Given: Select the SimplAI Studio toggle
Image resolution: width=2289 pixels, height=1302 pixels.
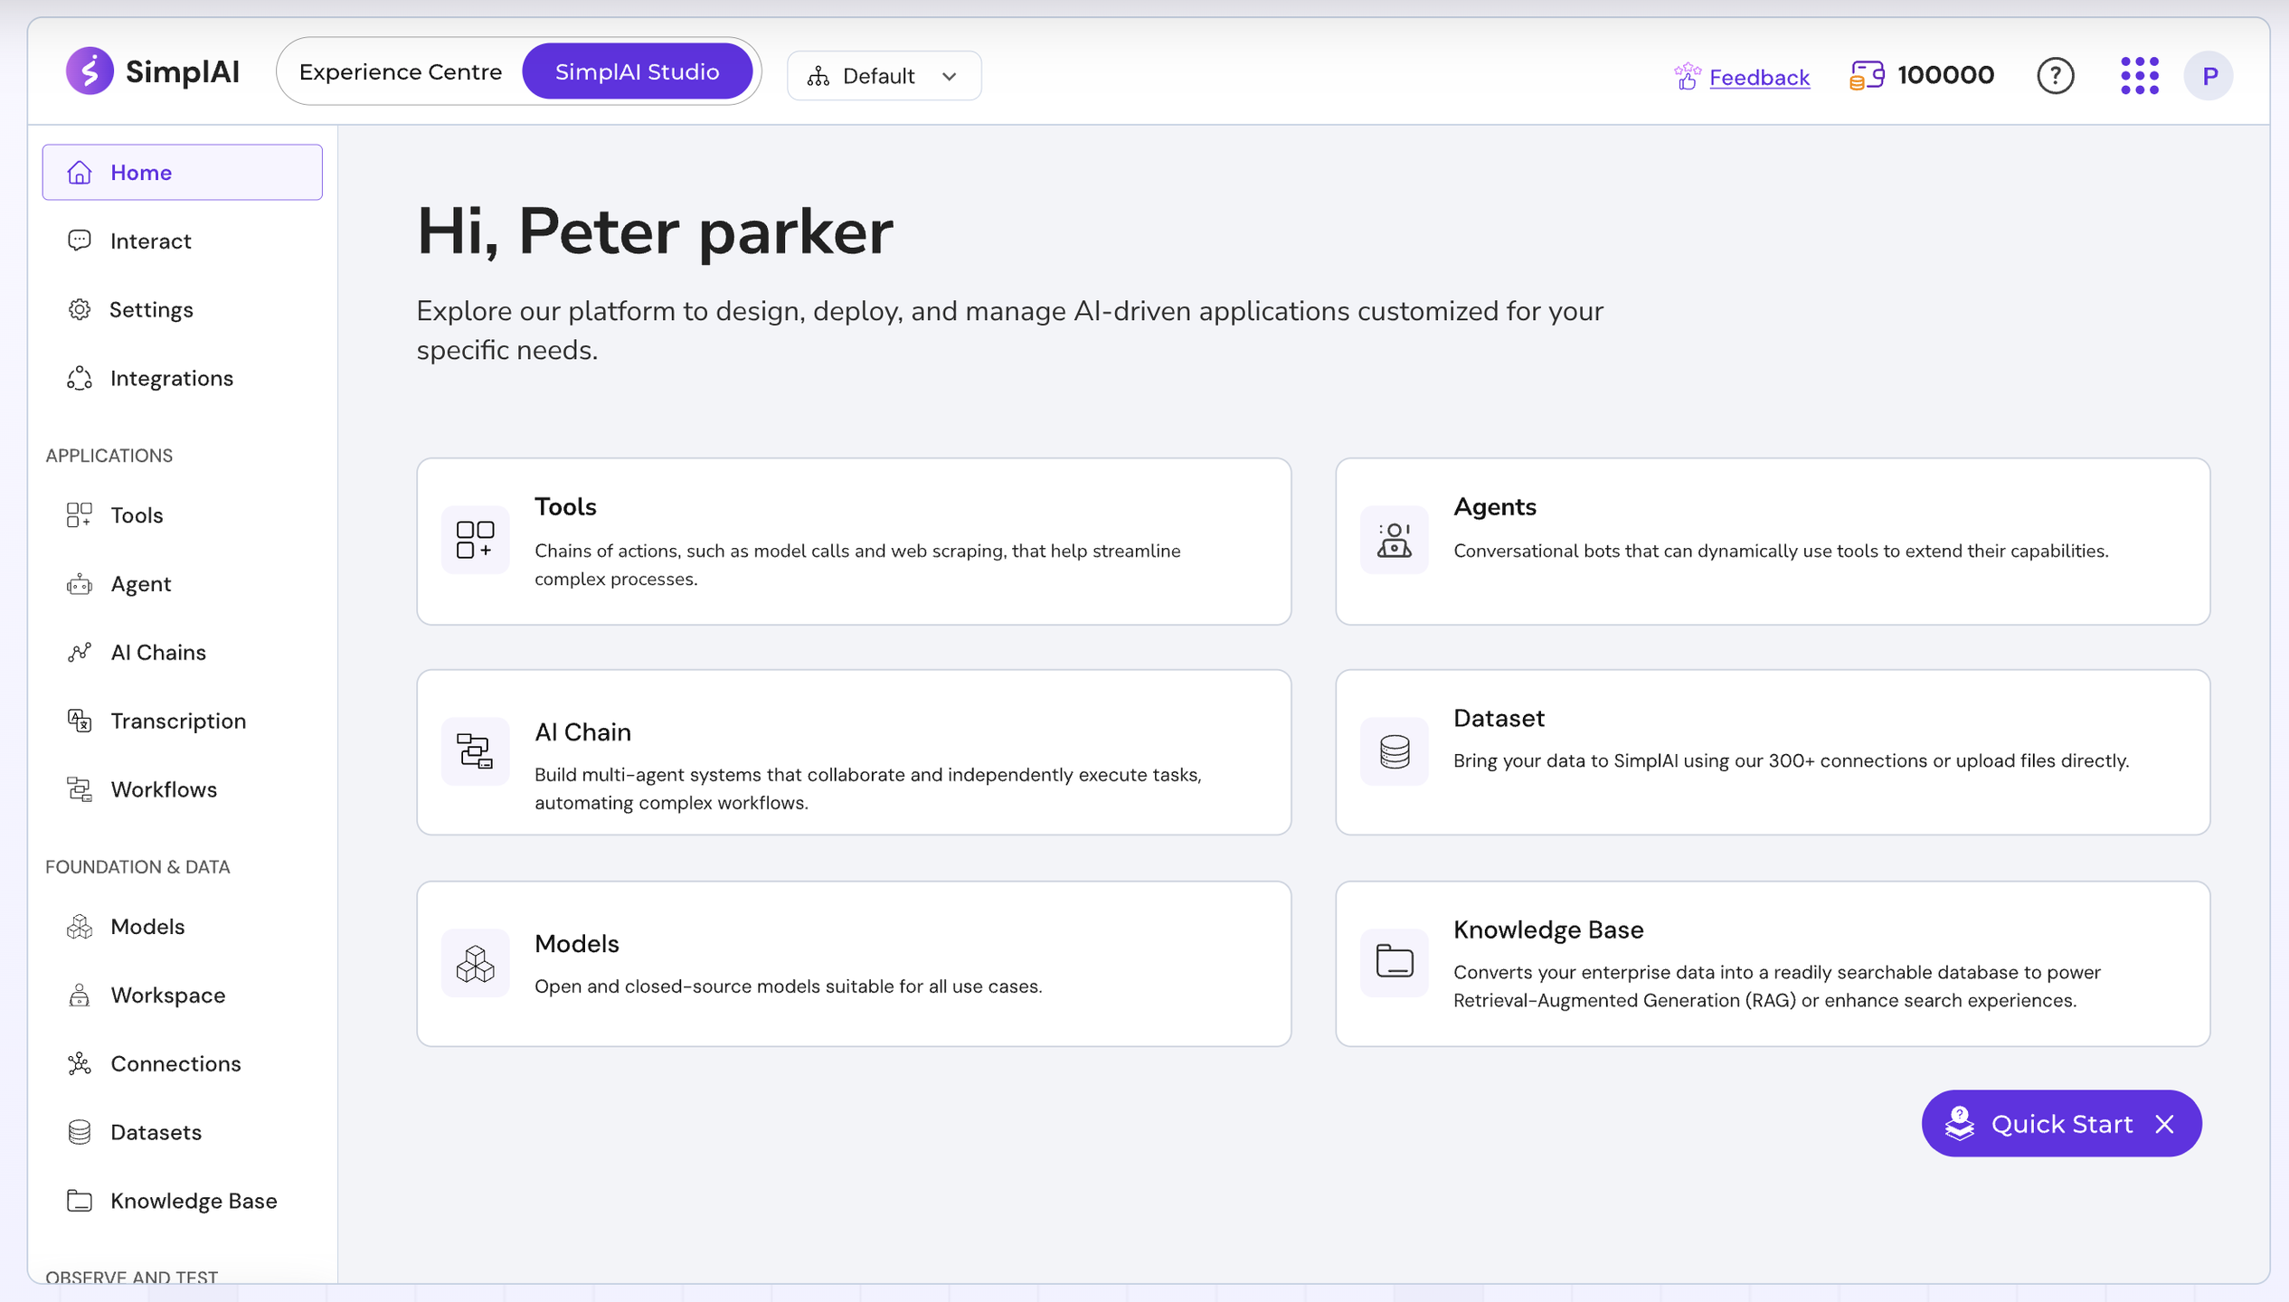Looking at the screenshot, I should pyautogui.click(x=637, y=72).
